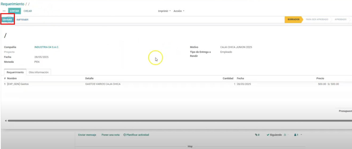Open the Imprimir dropdown menu
This screenshot has width=352, height=149.
[164, 11]
